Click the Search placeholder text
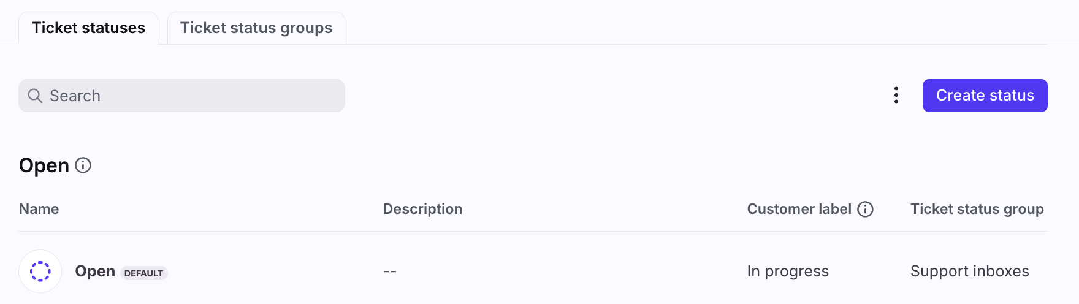The width and height of the screenshot is (1079, 304). (x=75, y=96)
